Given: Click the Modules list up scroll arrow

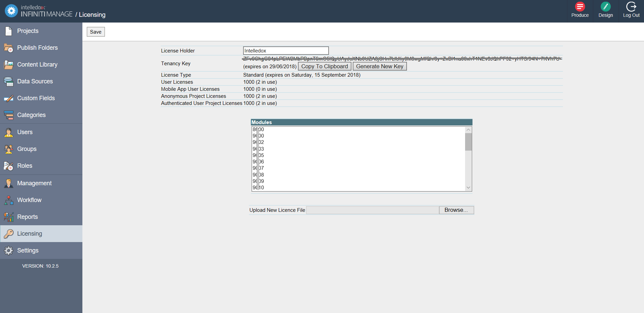Looking at the screenshot, I should click(468, 130).
